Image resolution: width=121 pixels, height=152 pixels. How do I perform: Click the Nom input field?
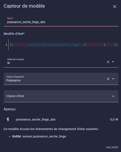[x=61, y=21]
